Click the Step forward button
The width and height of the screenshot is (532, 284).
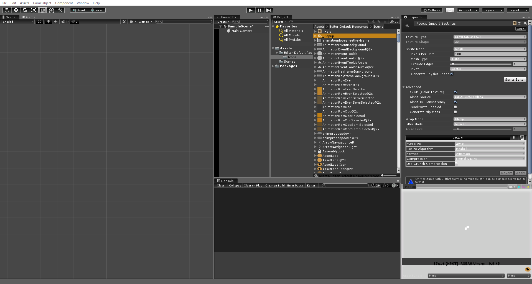click(268, 10)
